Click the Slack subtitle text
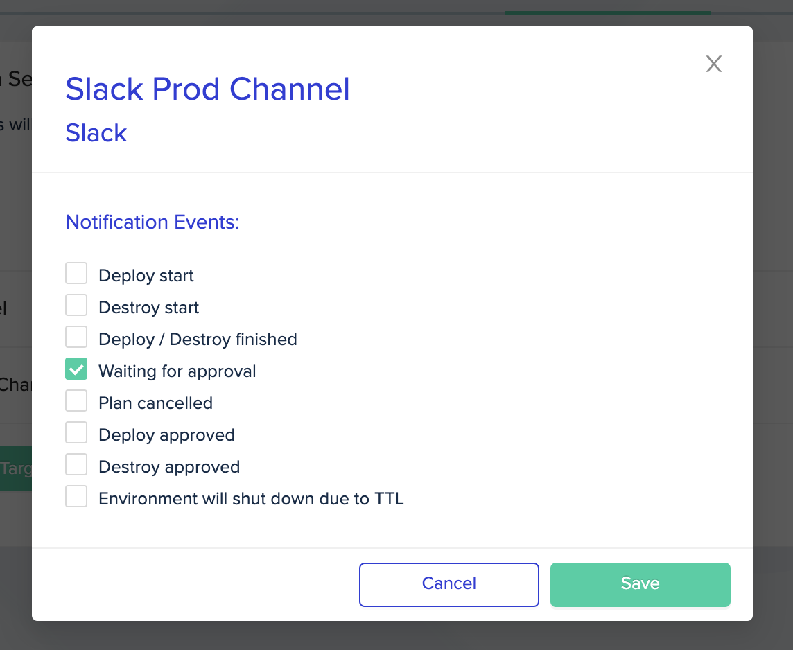Image resolution: width=793 pixels, height=650 pixels. pyautogui.click(x=96, y=134)
